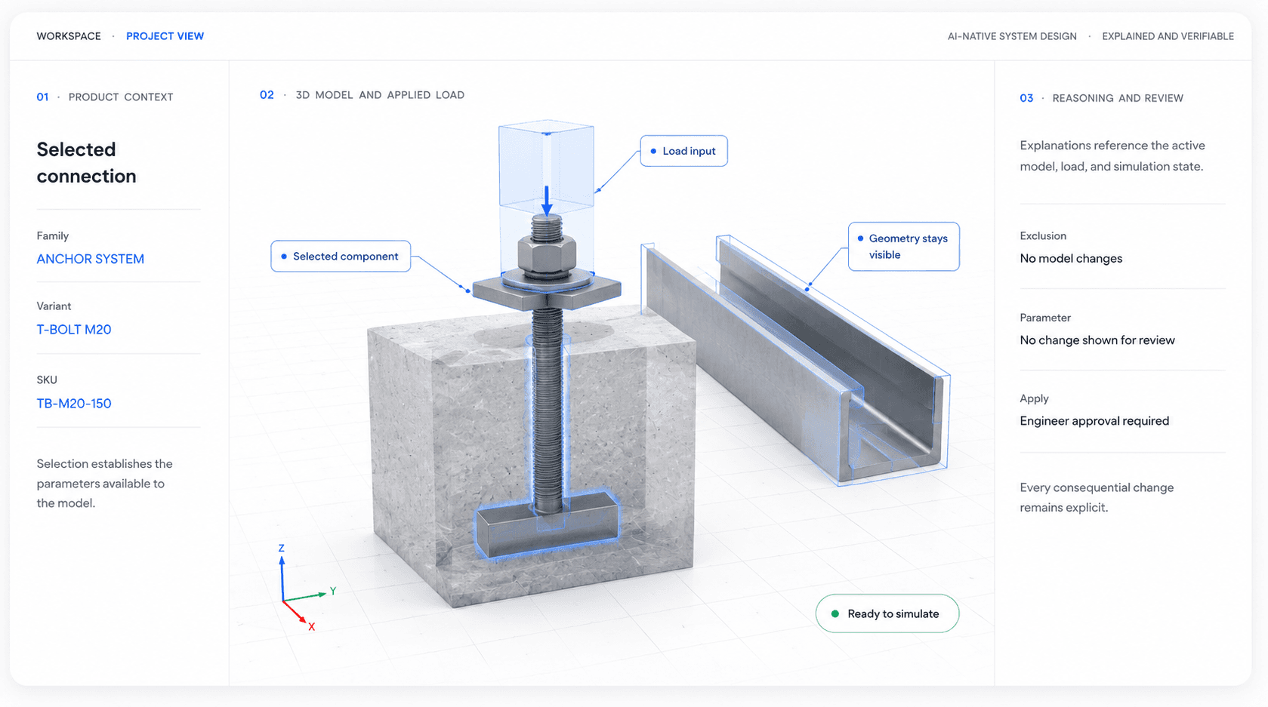This screenshot has width=1268, height=707.
Task: Click the Selected connection heading
Action: [x=86, y=163]
